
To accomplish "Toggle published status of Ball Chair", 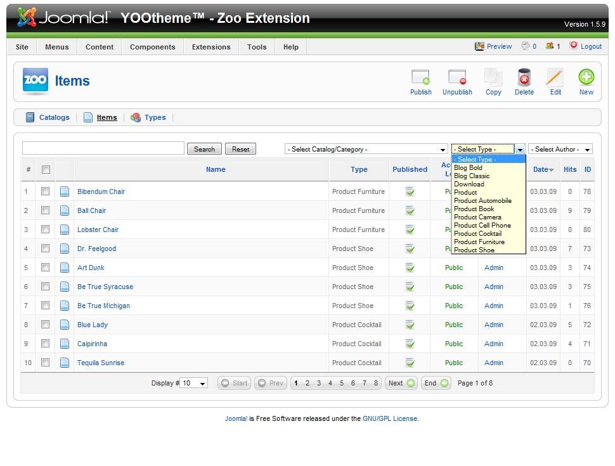I will 410,210.
